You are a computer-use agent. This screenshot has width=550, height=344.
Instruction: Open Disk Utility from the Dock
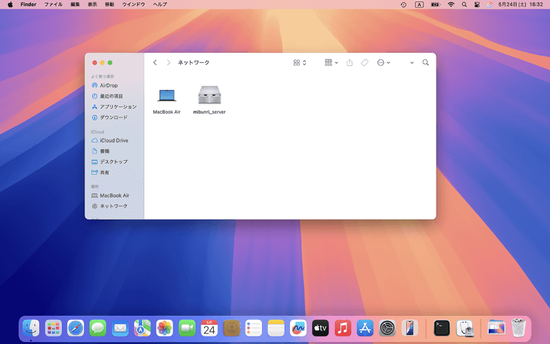pyautogui.click(x=465, y=329)
